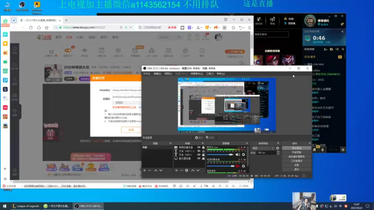Remove the selected source with minus icon
Viewport: 374px width, 210px height.
(181, 170)
